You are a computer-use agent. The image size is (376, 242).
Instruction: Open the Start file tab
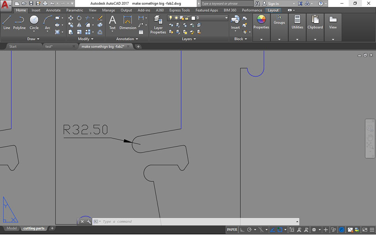(x=13, y=46)
